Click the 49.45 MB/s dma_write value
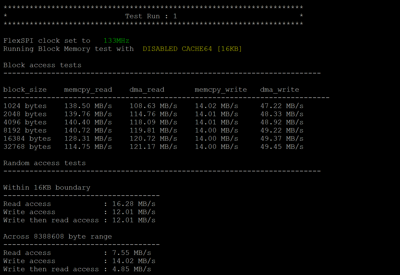Image resolution: width=400 pixels, height=275 pixels. pyautogui.click(x=282, y=146)
